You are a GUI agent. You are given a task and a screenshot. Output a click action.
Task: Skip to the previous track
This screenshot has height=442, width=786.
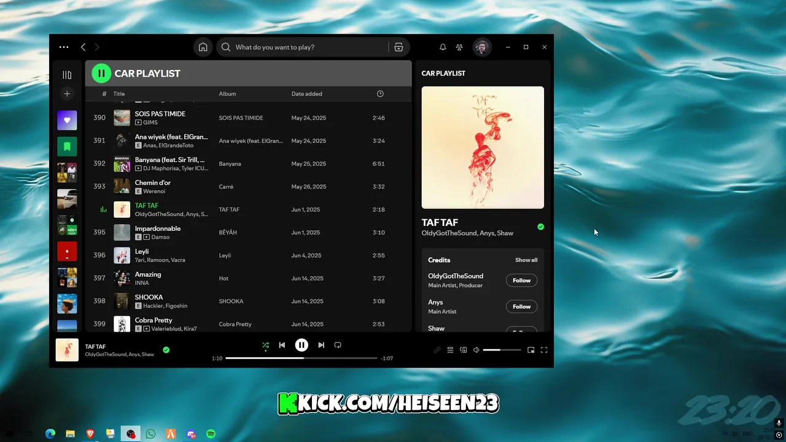[x=282, y=345]
